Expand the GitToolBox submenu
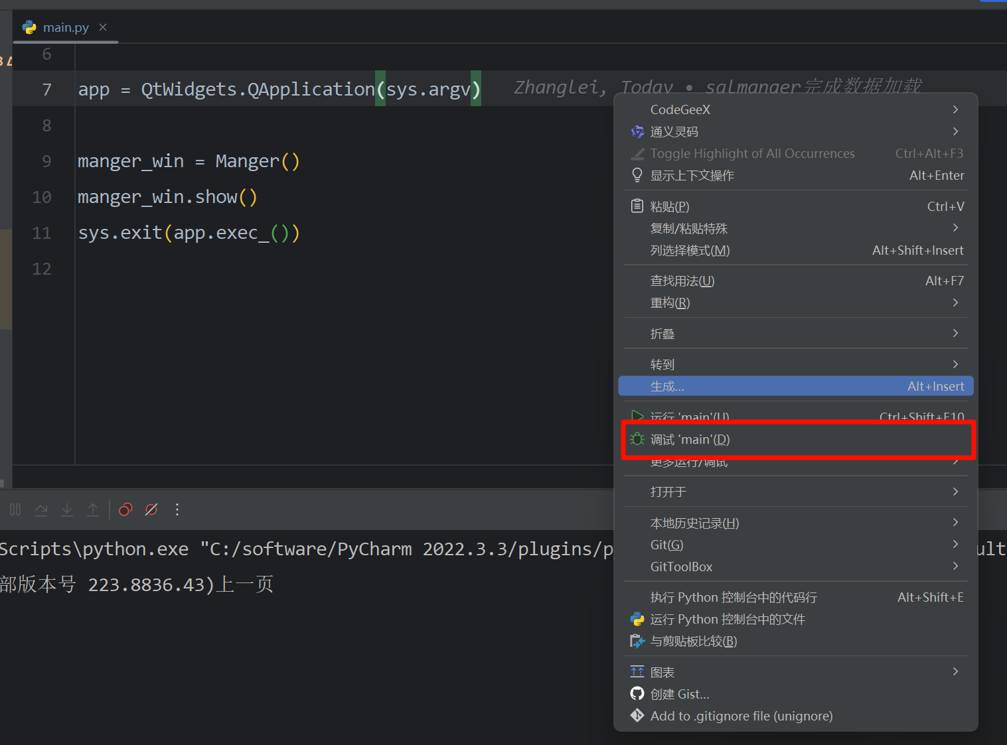The image size is (1007, 745). 681,567
